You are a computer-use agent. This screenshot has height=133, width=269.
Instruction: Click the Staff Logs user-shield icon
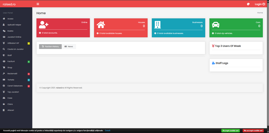pos(213,63)
